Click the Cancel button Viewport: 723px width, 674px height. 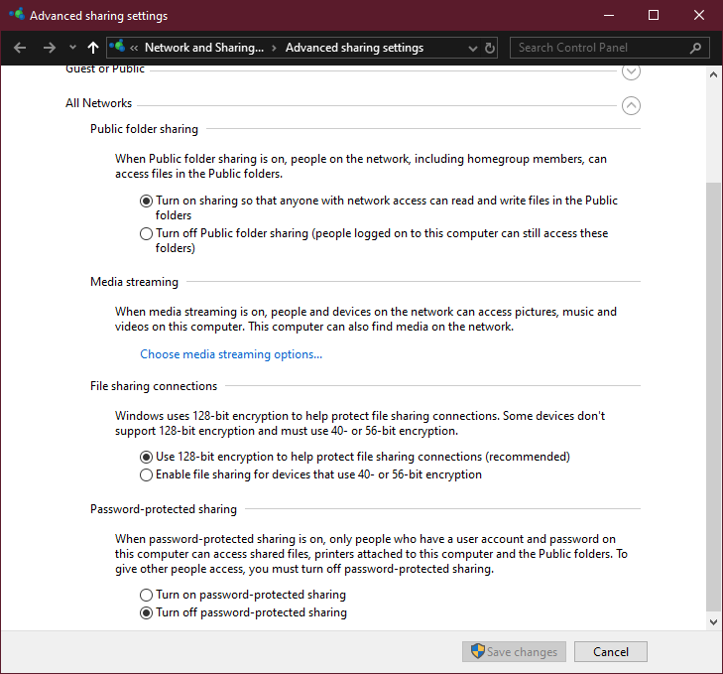pos(611,652)
